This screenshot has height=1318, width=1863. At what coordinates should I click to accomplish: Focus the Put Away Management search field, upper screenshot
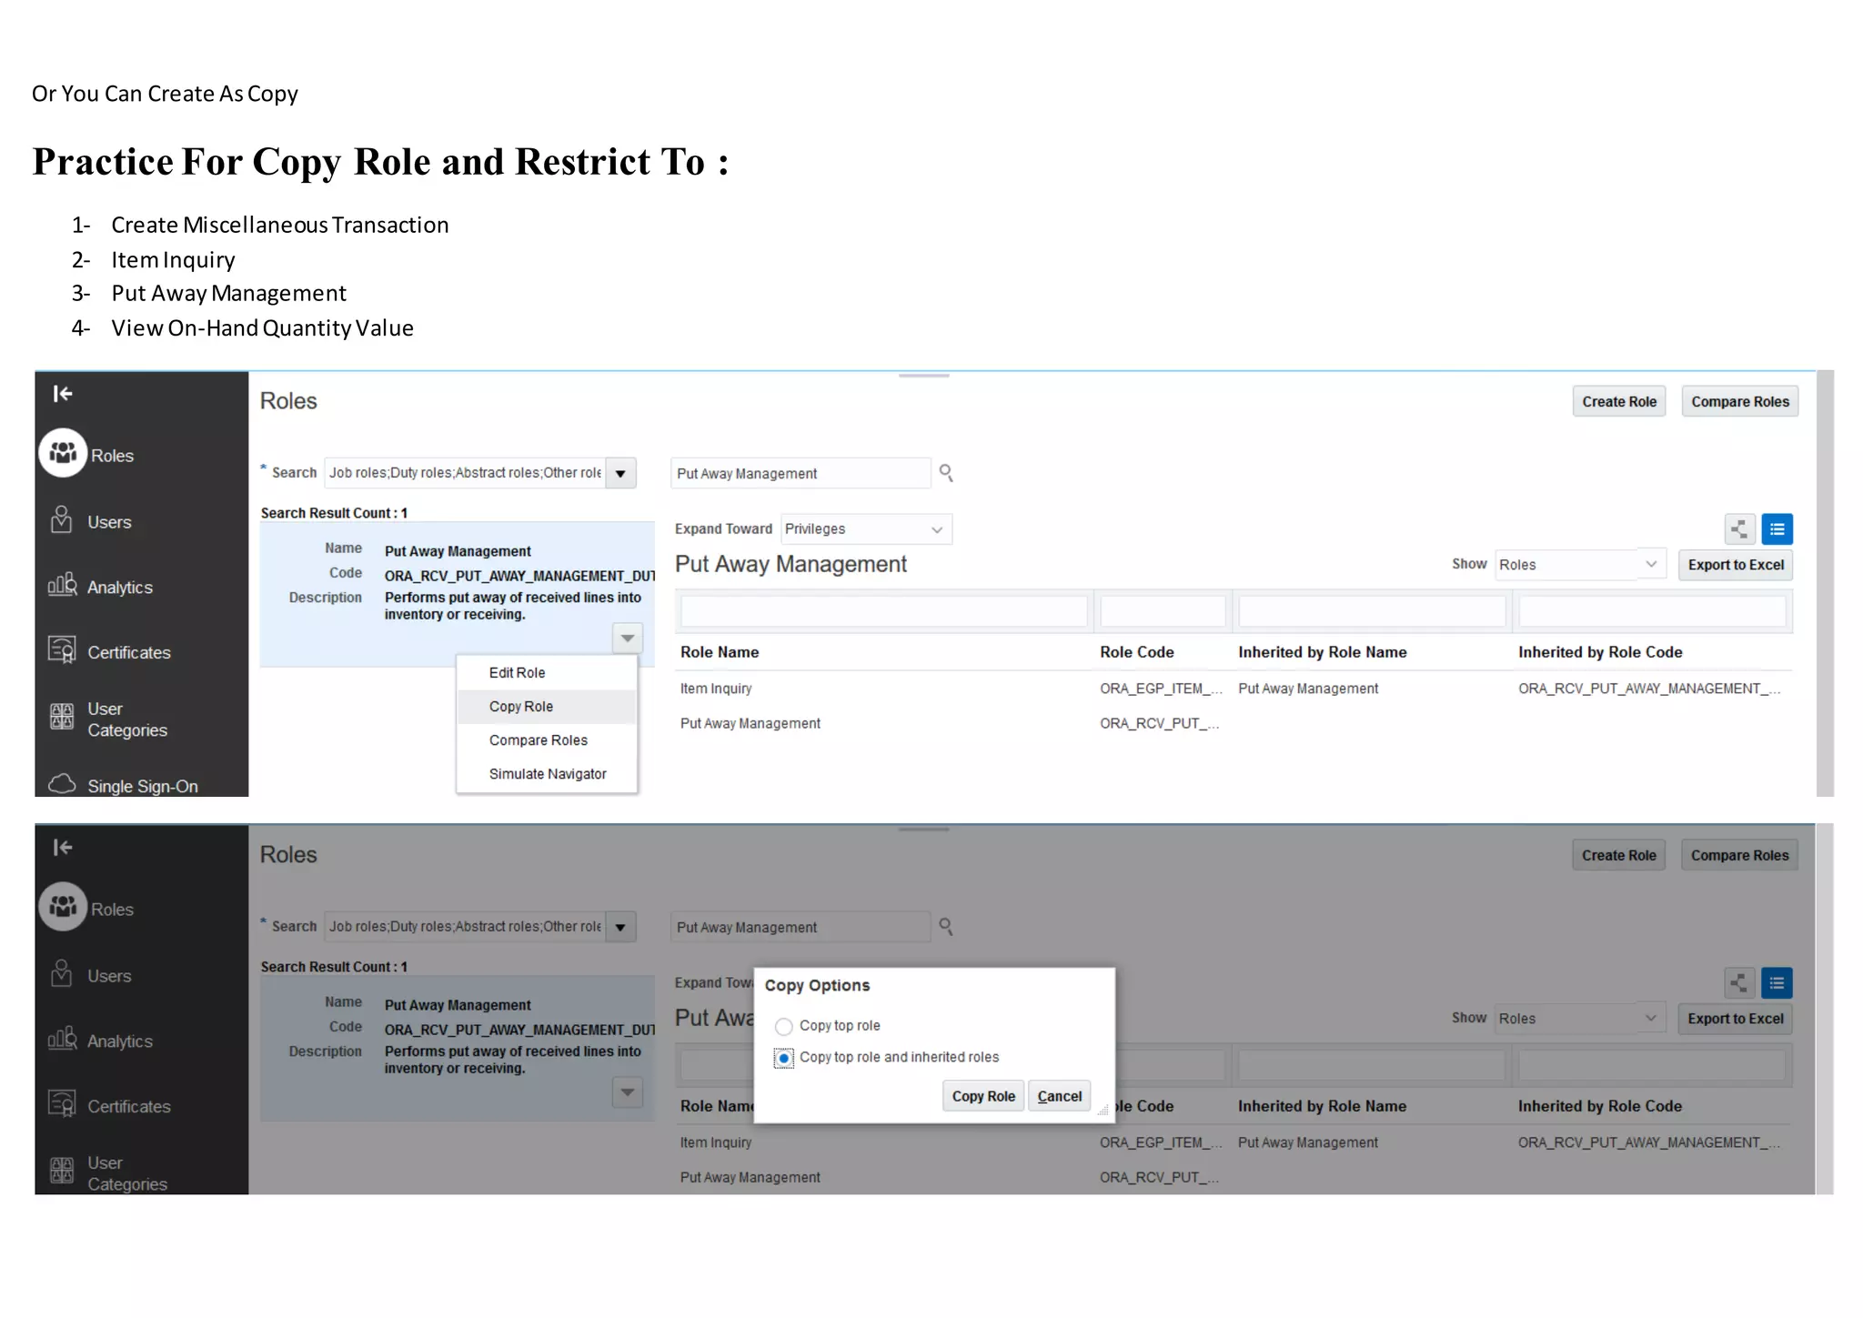tap(801, 473)
